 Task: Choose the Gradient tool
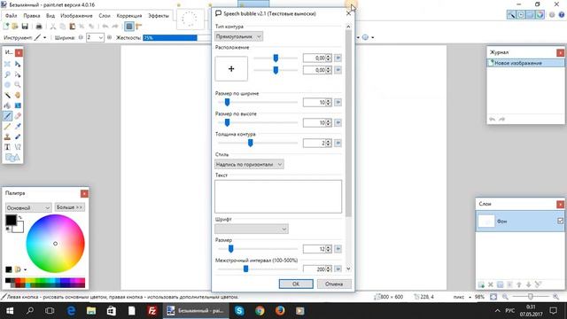coord(18,105)
